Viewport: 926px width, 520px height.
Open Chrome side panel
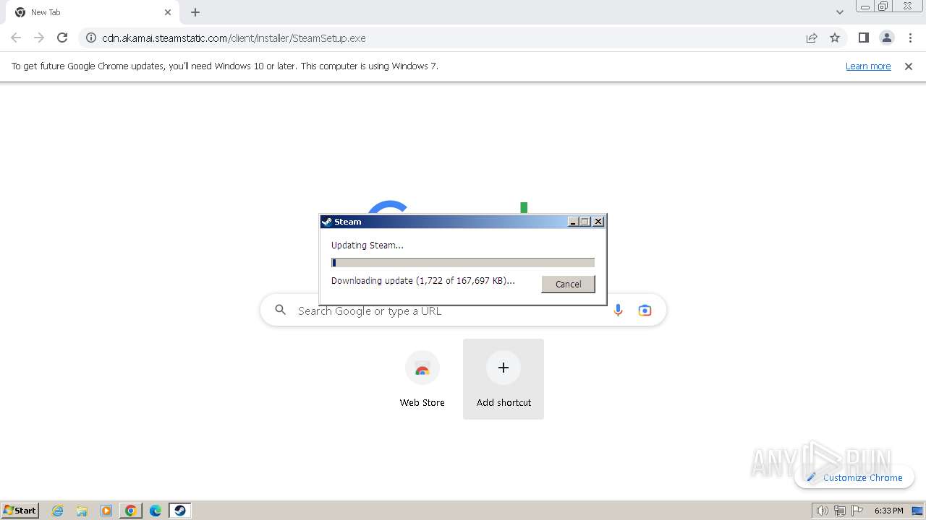863,38
